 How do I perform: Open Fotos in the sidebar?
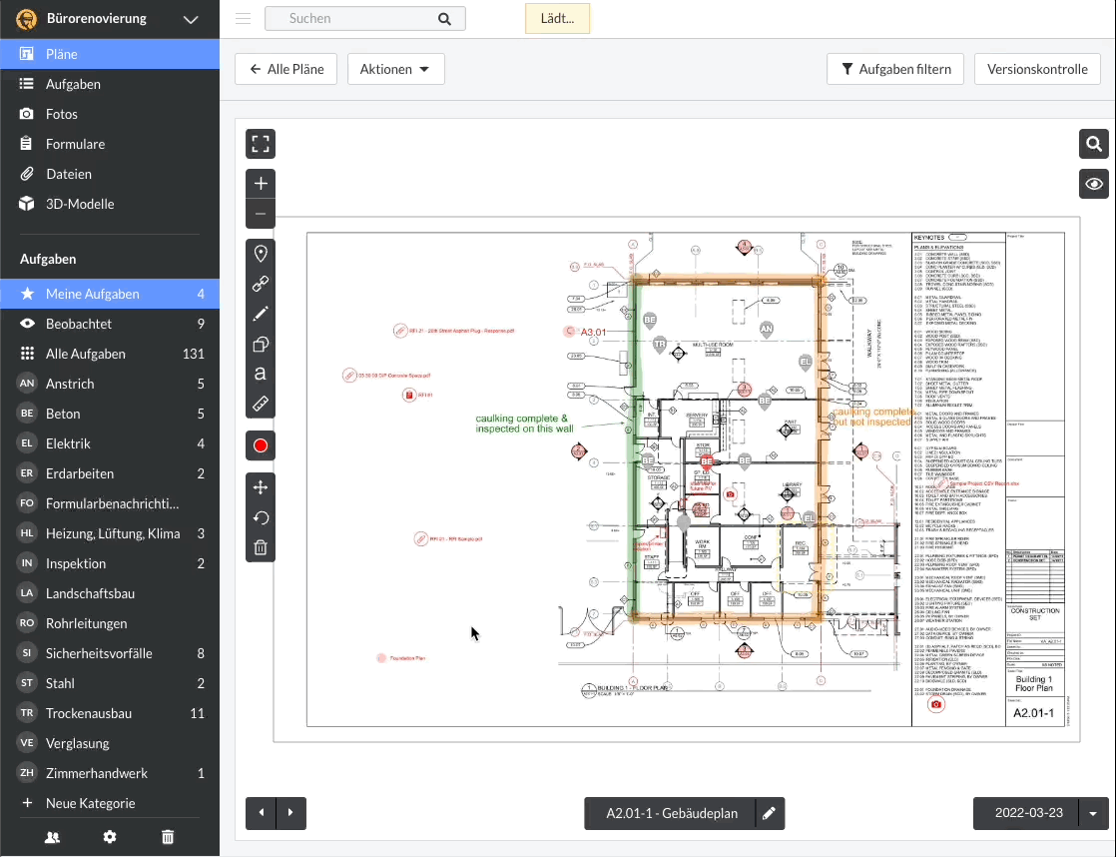click(x=62, y=114)
